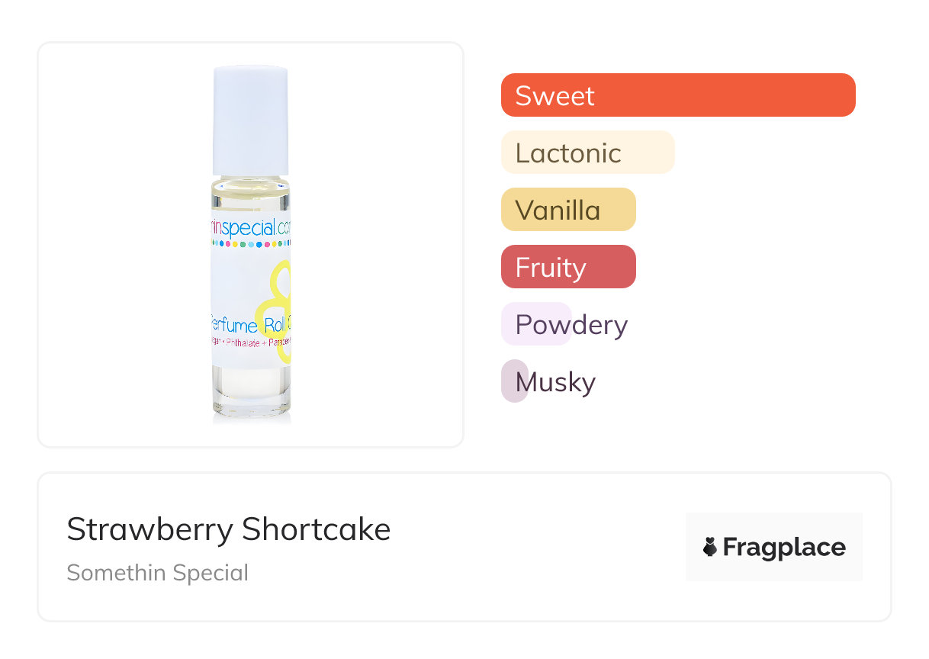Select the cream Lactonic accord bar
This screenshot has width=929, height=659.
[x=587, y=153]
